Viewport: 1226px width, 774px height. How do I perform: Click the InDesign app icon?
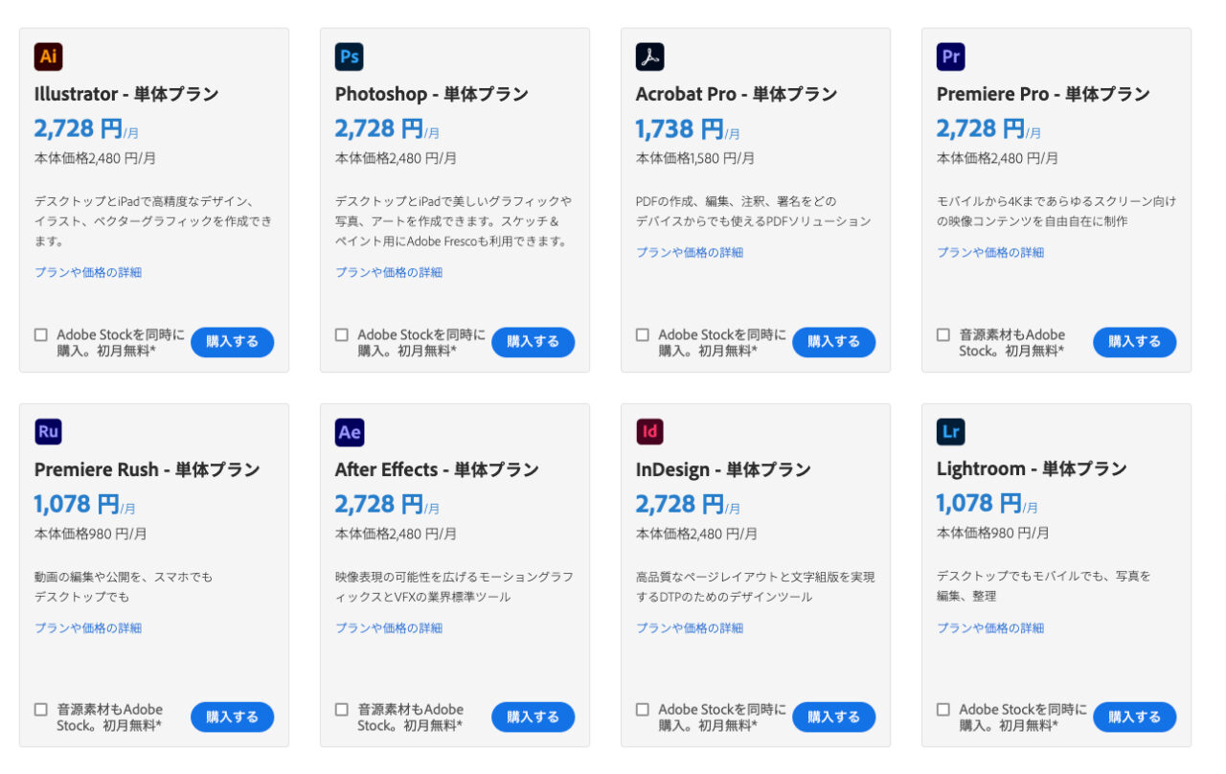tap(649, 432)
